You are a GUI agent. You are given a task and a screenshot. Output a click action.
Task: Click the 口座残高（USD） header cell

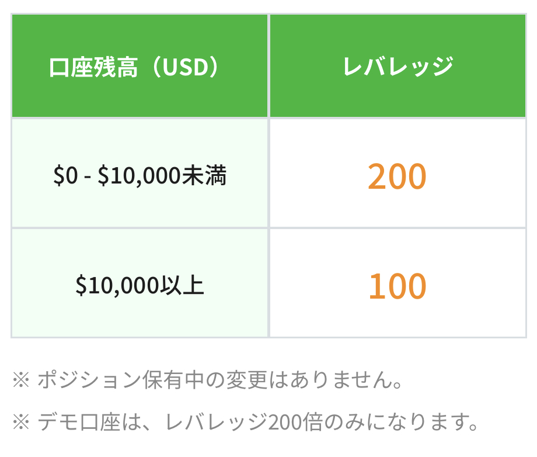coord(140,66)
